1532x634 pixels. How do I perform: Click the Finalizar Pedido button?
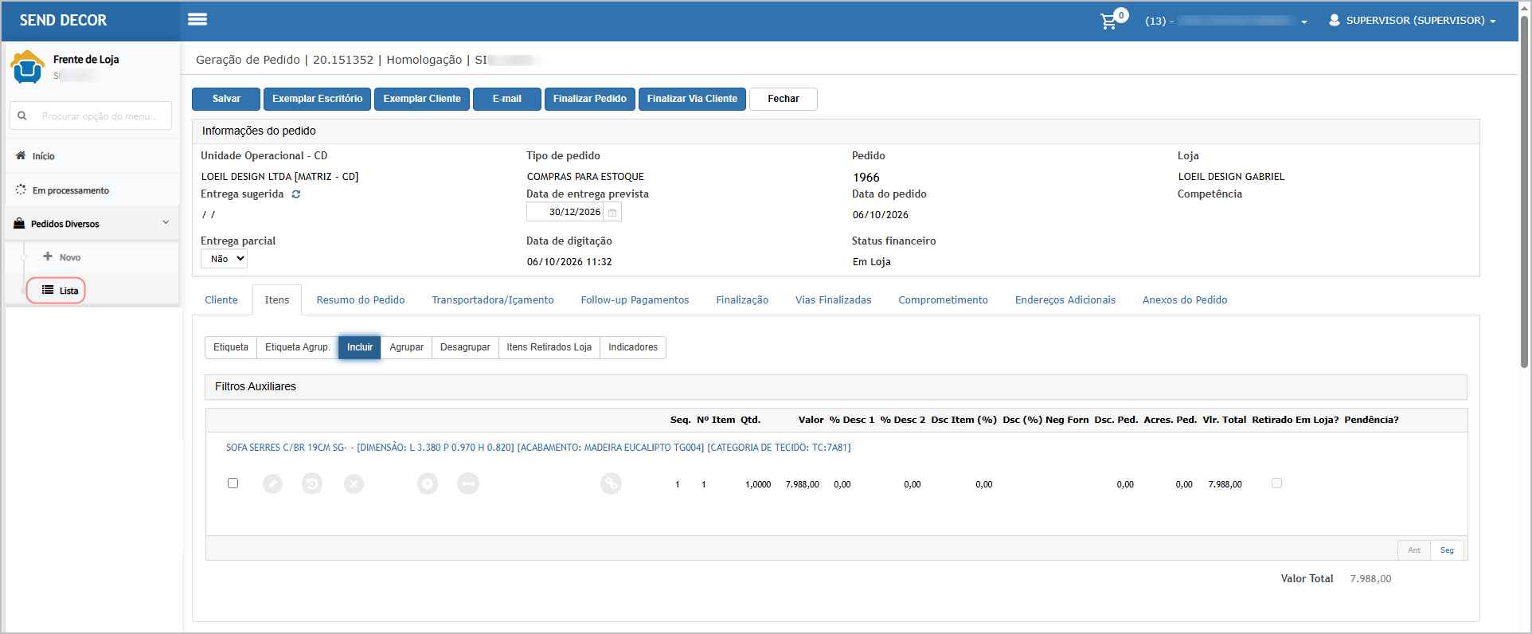[x=590, y=99]
